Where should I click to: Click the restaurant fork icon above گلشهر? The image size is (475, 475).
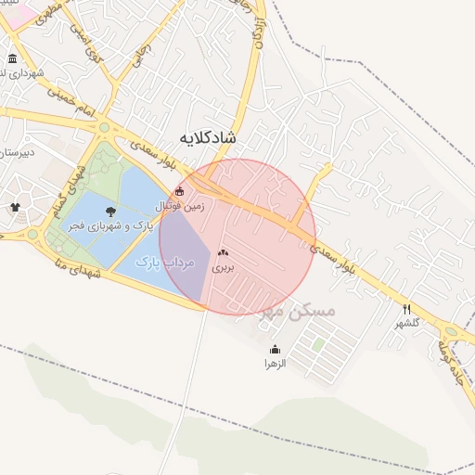tap(407, 309)
